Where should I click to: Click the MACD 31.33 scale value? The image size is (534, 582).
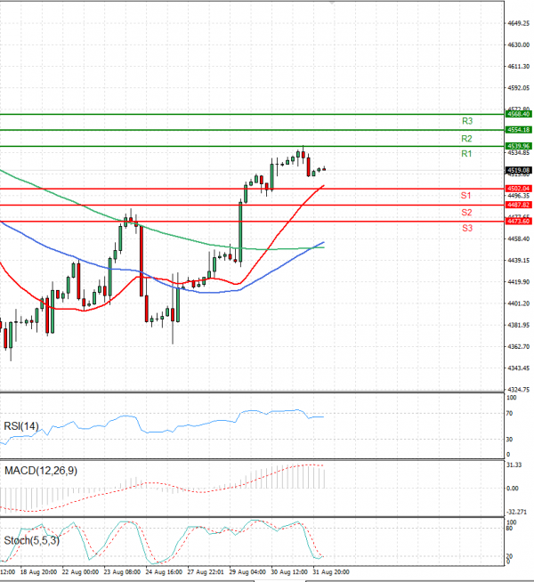(514, 465)
